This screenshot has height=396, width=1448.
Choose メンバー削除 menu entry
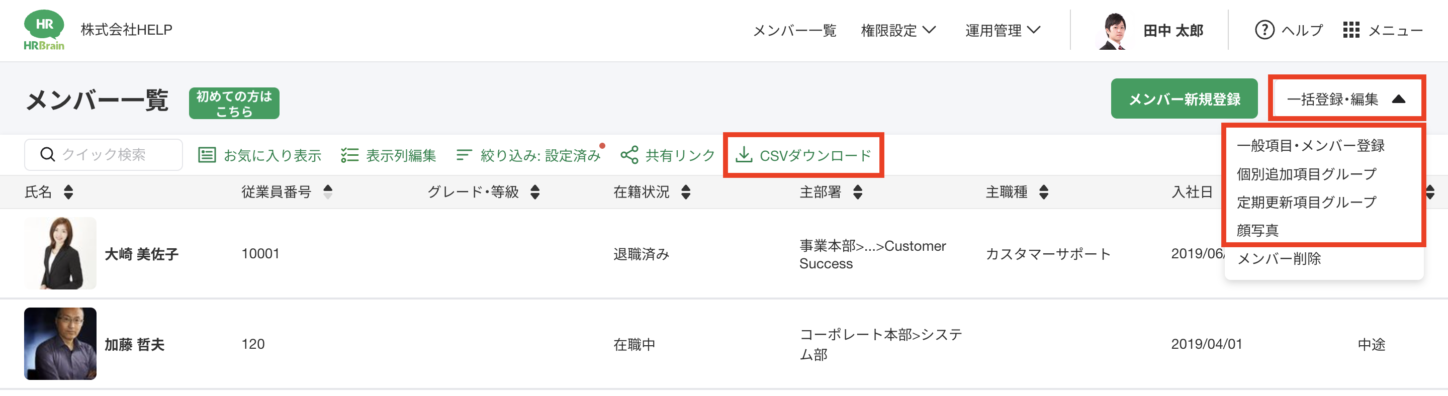coord(1279,258)
